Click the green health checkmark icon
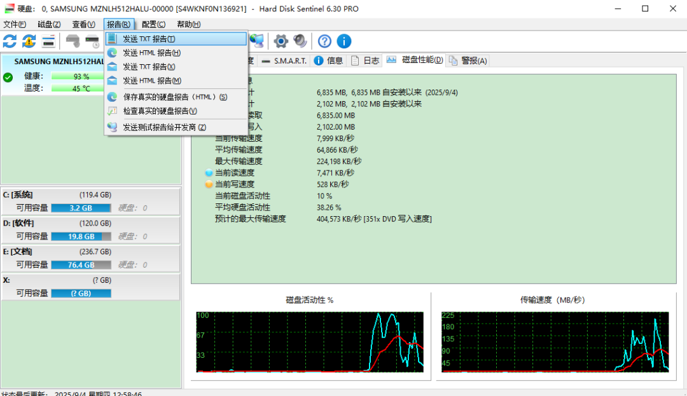687x396 pixels. 8,78
